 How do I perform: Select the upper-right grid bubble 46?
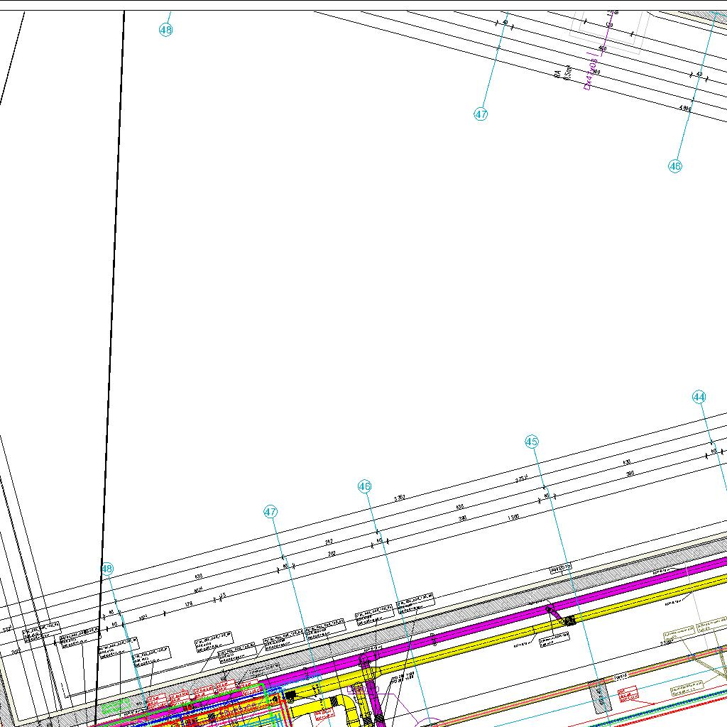click(674, 166)
